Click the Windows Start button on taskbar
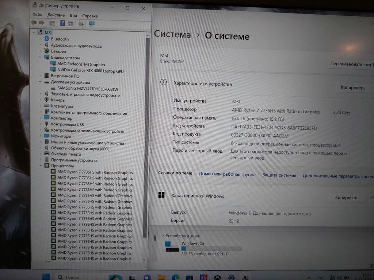374x280 pixels. [46, 277]
